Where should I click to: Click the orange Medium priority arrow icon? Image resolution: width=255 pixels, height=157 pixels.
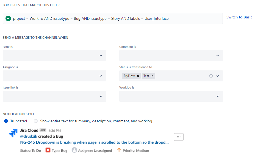[x=119, y=150]
